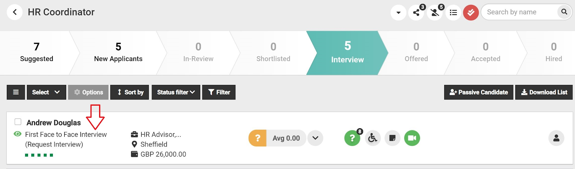Switch to the Suggested stage tab
Screen dimensions: 575x169
point(36,53)
